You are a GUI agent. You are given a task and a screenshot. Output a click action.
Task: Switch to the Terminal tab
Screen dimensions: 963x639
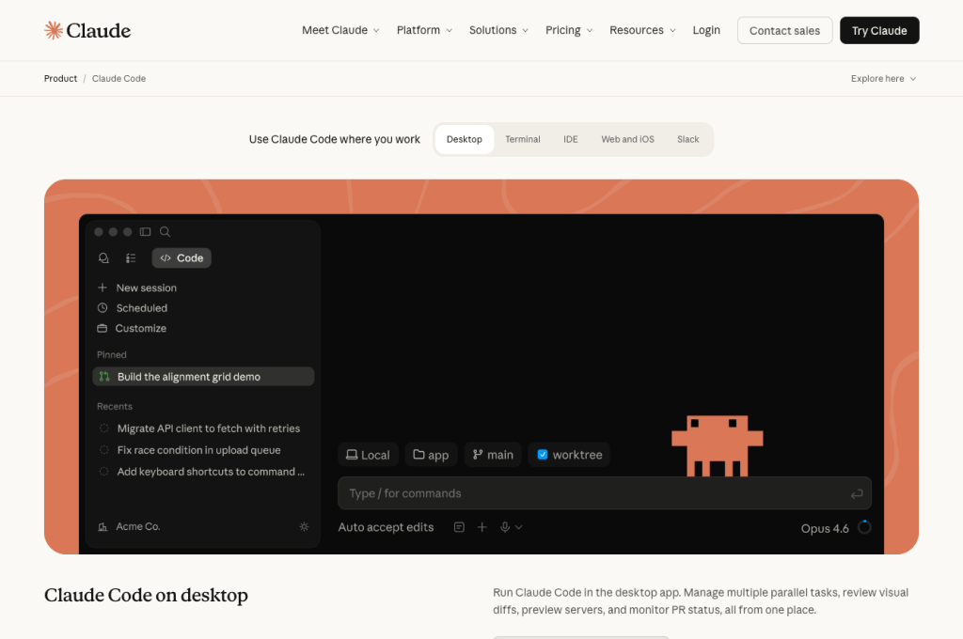click(x=523, y=139)
